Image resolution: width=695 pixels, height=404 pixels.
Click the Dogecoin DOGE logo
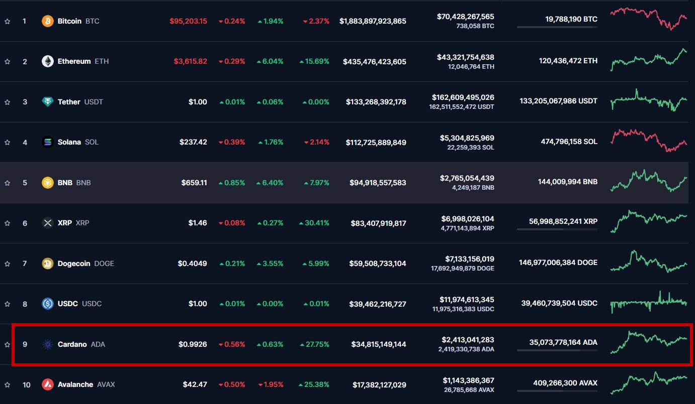(48, 263)
